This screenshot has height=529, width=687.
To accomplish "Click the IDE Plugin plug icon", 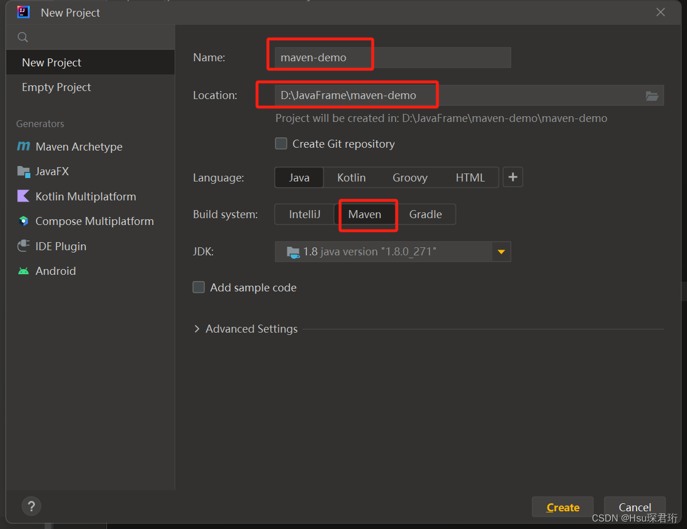I will 23,246.
